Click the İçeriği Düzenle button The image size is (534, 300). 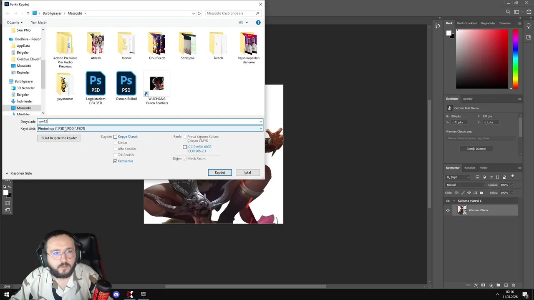point(476,149)
